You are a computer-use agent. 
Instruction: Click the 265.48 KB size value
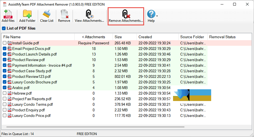(123, 43)
